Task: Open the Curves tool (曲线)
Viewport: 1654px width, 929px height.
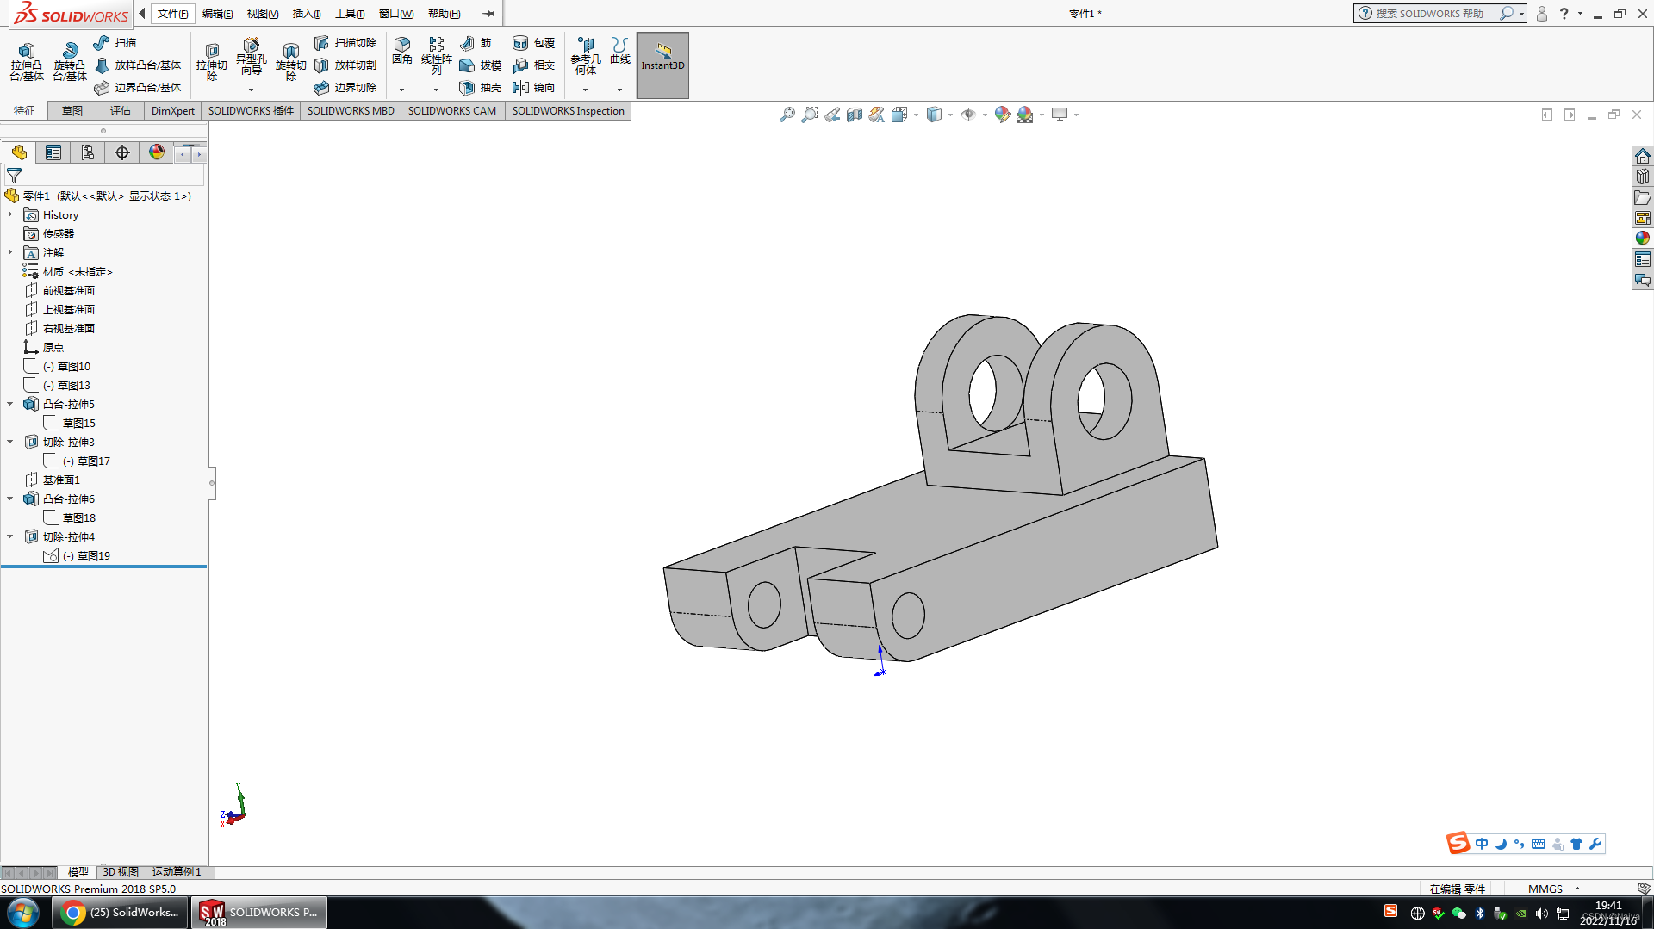Action: (x=620, y=52)
